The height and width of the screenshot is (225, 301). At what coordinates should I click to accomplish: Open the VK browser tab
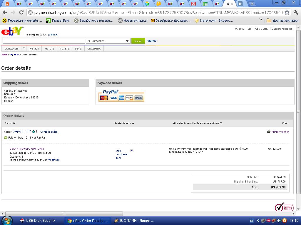coord(240,4)
